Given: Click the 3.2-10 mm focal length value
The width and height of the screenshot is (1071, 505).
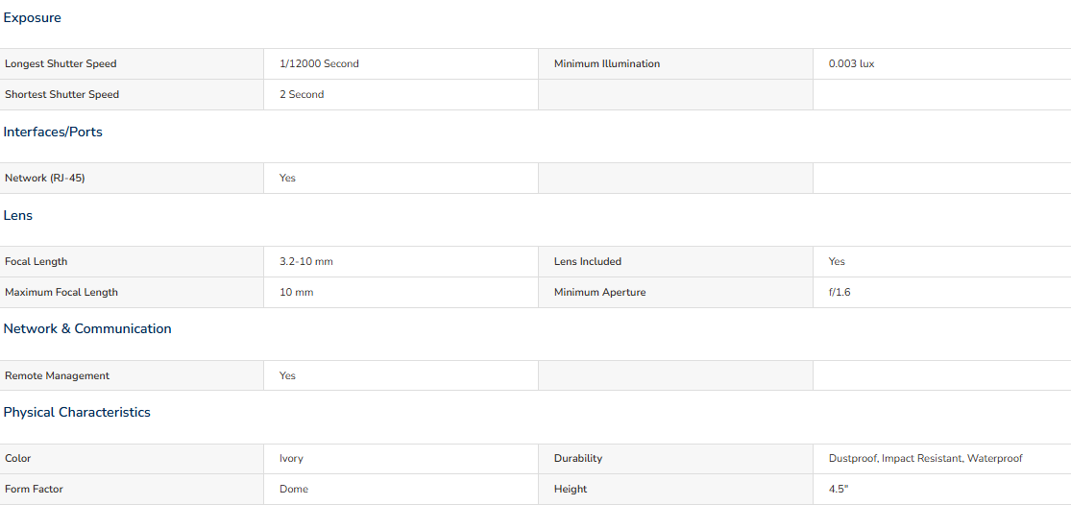Looking at the screenshot, I should coord(306,261).
